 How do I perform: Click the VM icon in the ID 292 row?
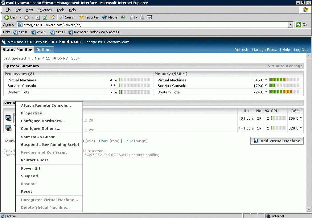[x=8, y=128]
